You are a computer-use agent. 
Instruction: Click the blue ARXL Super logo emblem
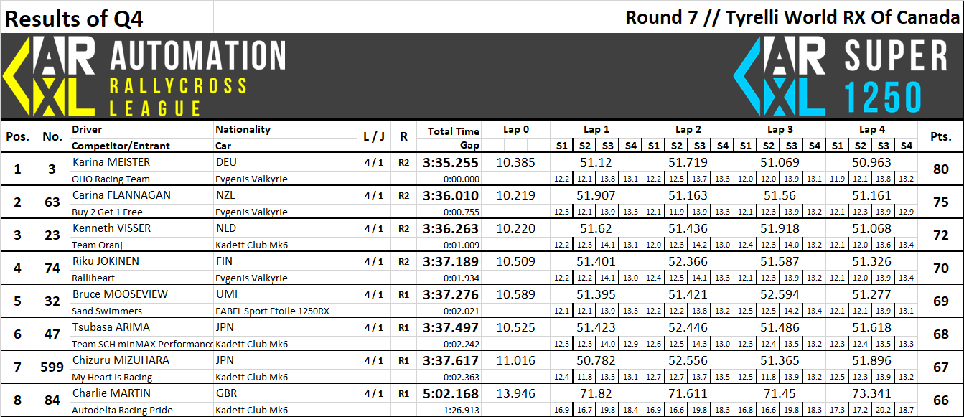[x=780, y=77]
